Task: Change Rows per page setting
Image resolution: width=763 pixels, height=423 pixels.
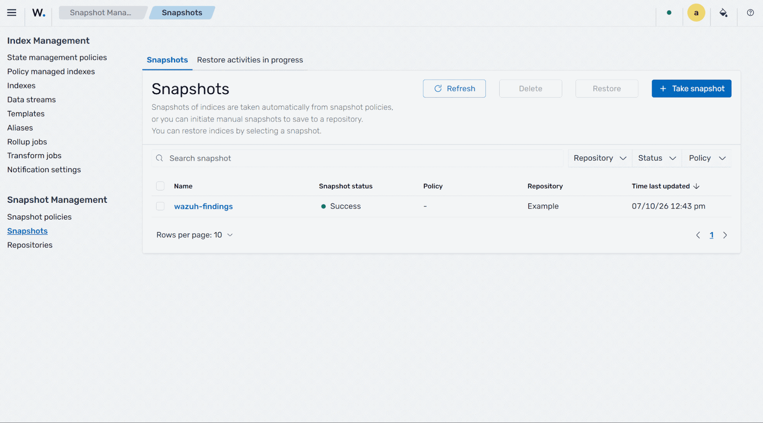Action: click(x=194, y=235)
